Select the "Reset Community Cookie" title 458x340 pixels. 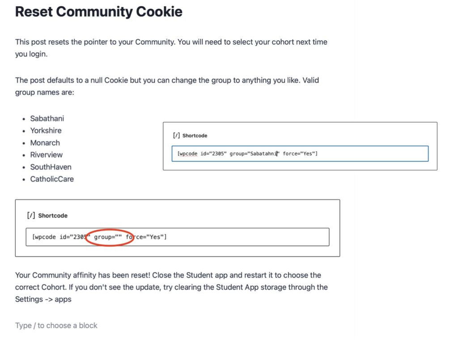99,11
